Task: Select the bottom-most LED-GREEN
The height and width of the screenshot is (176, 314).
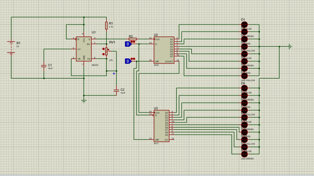Action: tap(244, 154)
